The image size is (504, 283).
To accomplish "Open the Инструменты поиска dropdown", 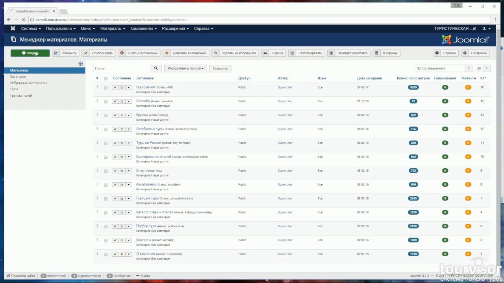I will (185, 68).
